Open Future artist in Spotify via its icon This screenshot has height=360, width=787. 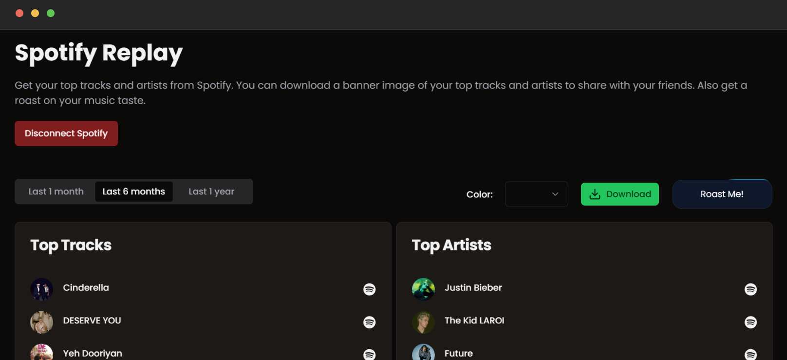[x=750, y=355]
